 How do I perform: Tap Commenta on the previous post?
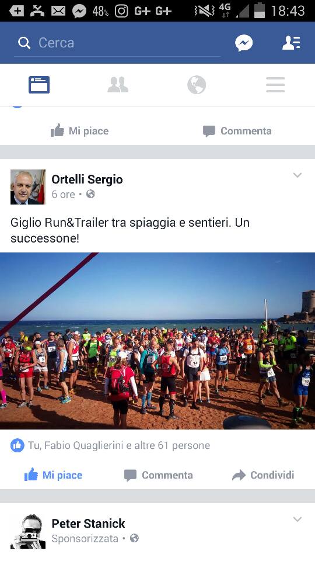pyautogui.click(x=237, y=131)
